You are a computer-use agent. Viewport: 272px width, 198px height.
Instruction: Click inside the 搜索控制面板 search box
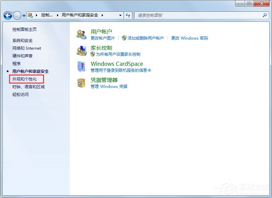pyautogui.click(x=185, y=15)
